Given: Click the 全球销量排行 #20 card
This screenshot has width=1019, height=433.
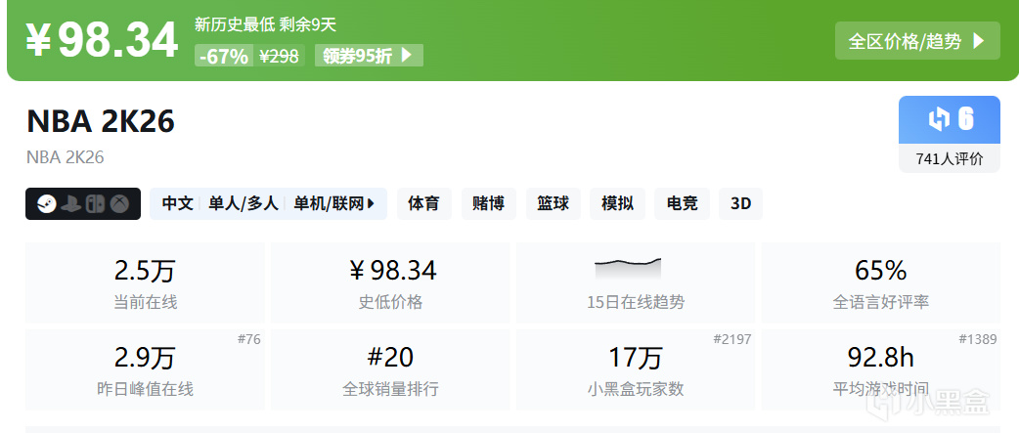Looking at the screenshot, I should pyautogui.click(x=390, y=369).
